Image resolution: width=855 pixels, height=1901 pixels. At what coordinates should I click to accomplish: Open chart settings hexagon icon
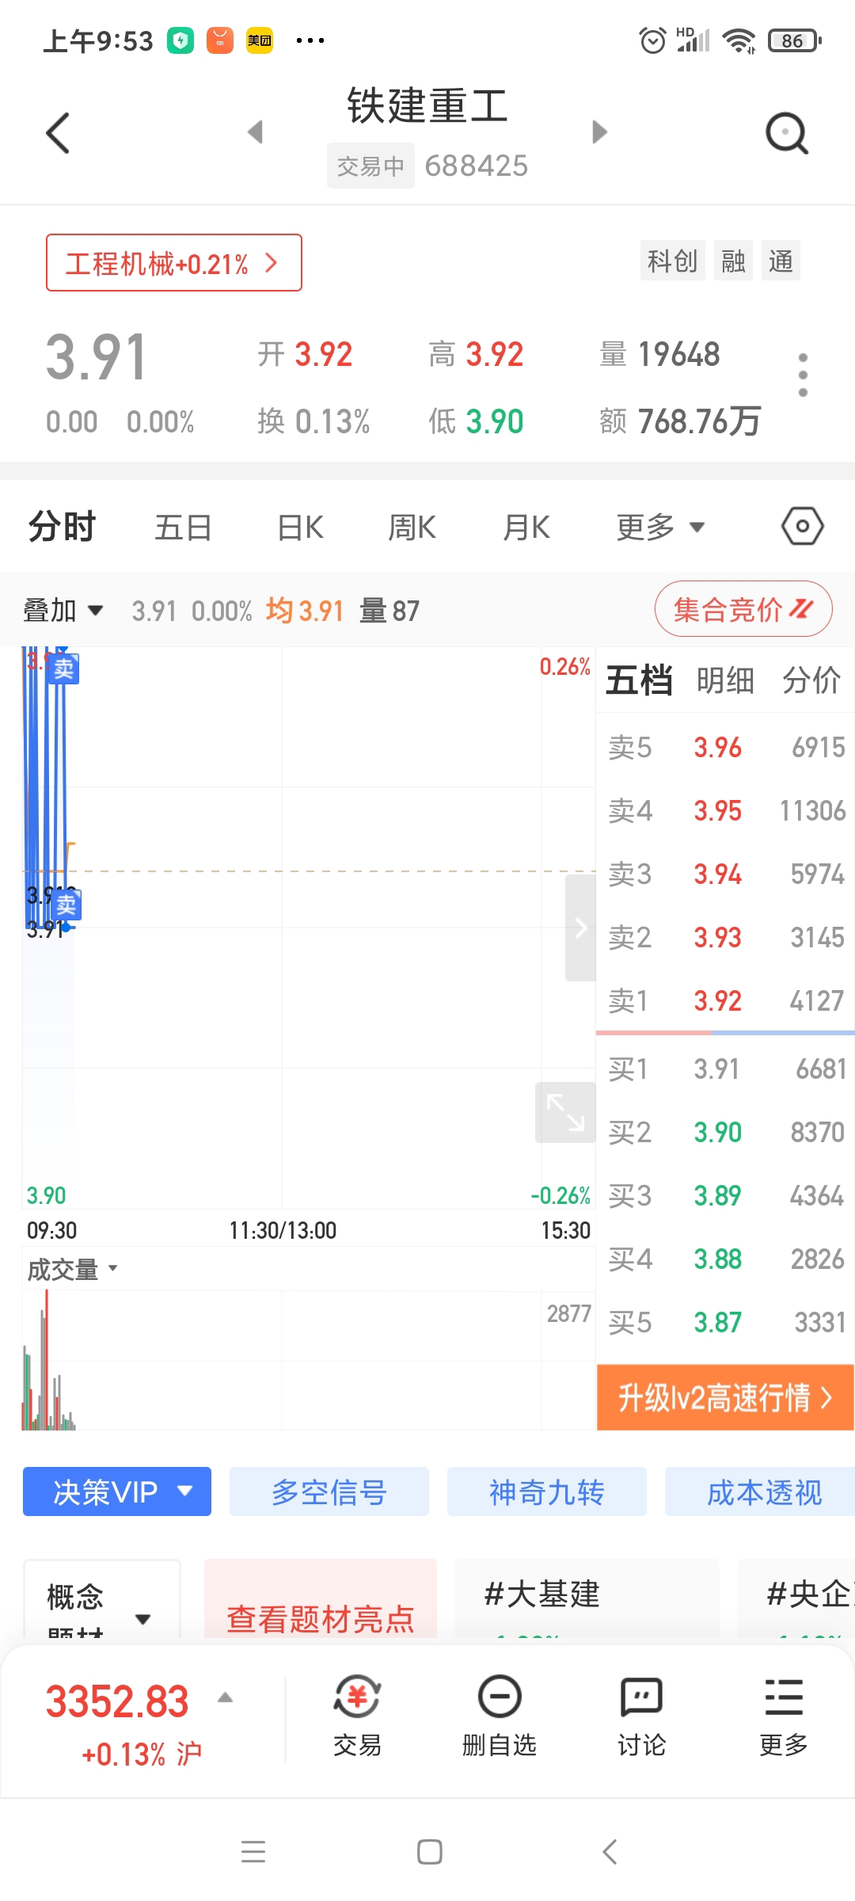coord(803,526)
